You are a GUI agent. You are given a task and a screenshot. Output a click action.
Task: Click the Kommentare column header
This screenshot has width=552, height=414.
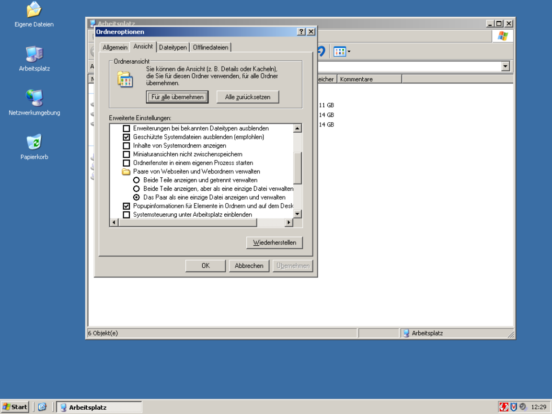[x=369, y=79]
